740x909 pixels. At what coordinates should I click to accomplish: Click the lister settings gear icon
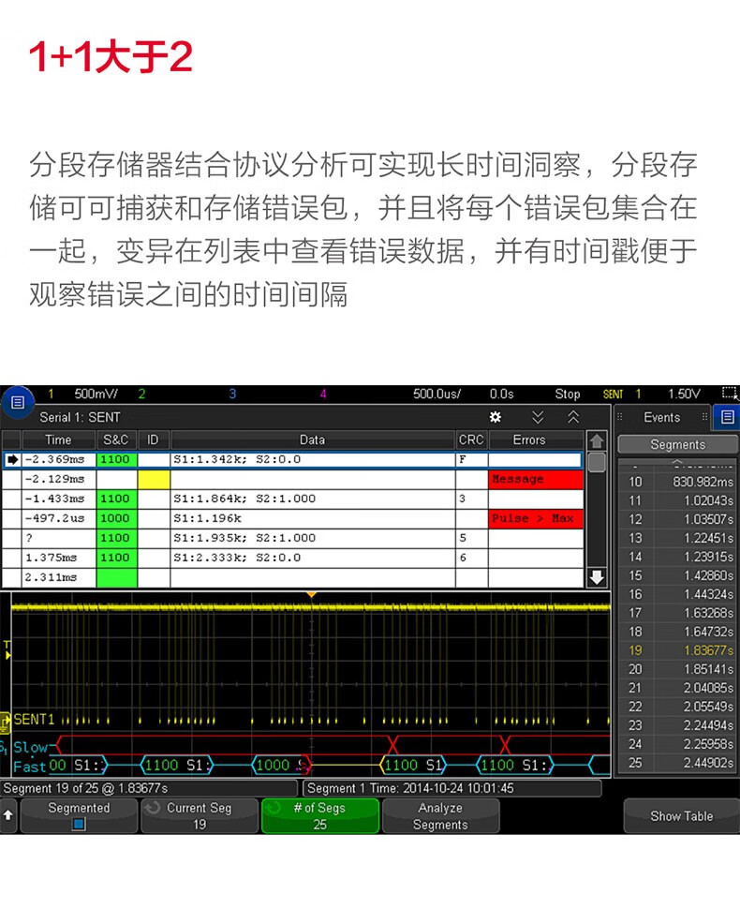click(496, 417)
